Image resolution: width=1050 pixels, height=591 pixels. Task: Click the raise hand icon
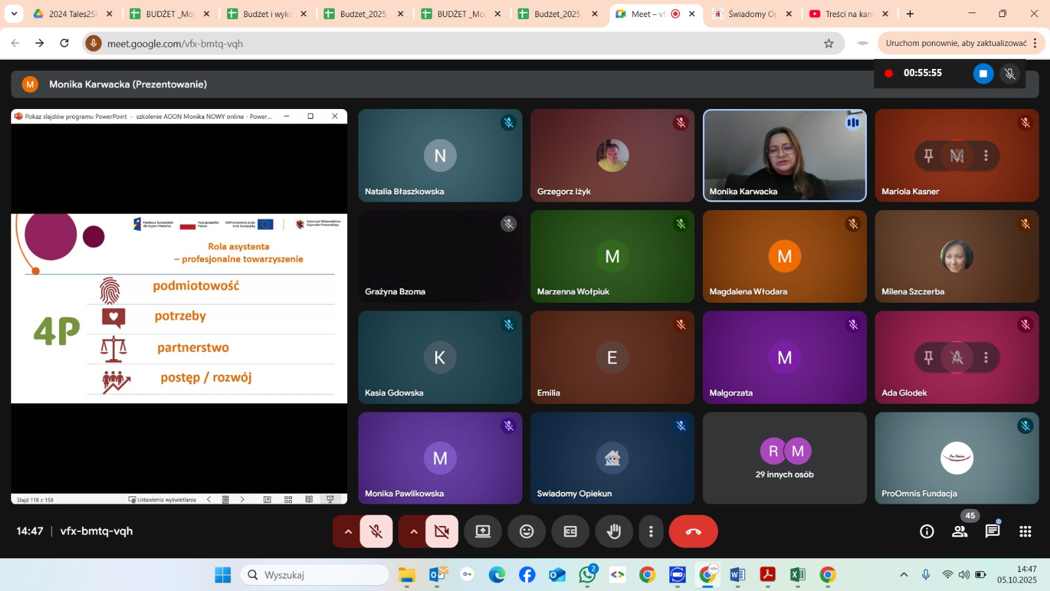pyautogui.click(x=614, y=531)
